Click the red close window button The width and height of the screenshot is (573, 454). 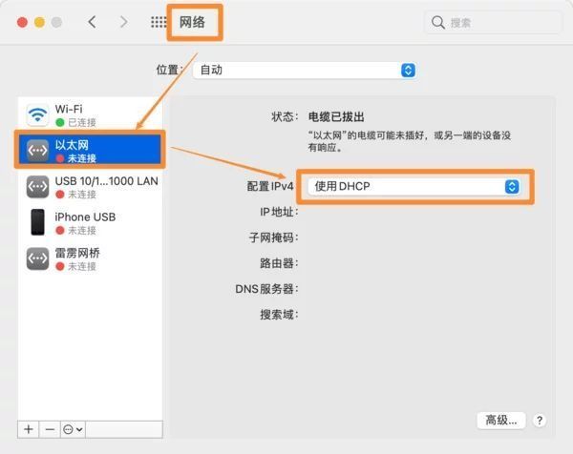point(22,22)
